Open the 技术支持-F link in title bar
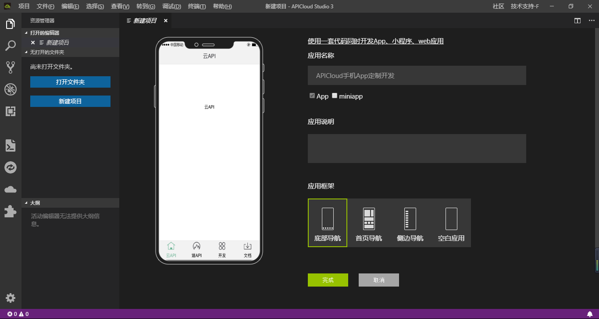Image resolution: width=599 pixels, height=319 pixels. tap(524, 7)
